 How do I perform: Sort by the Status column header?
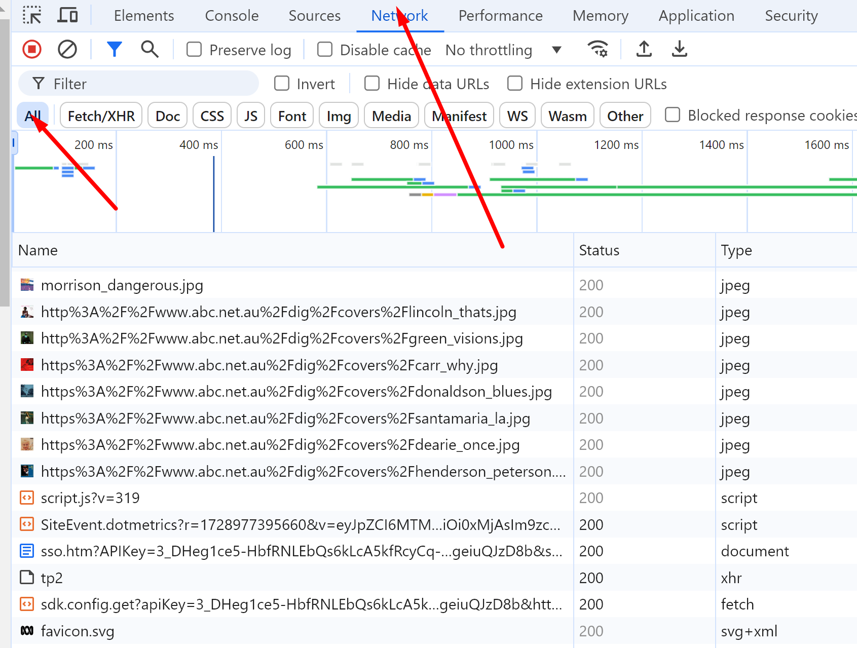tap(644, 250)
